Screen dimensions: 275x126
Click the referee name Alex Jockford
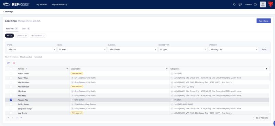click(23, 82)
